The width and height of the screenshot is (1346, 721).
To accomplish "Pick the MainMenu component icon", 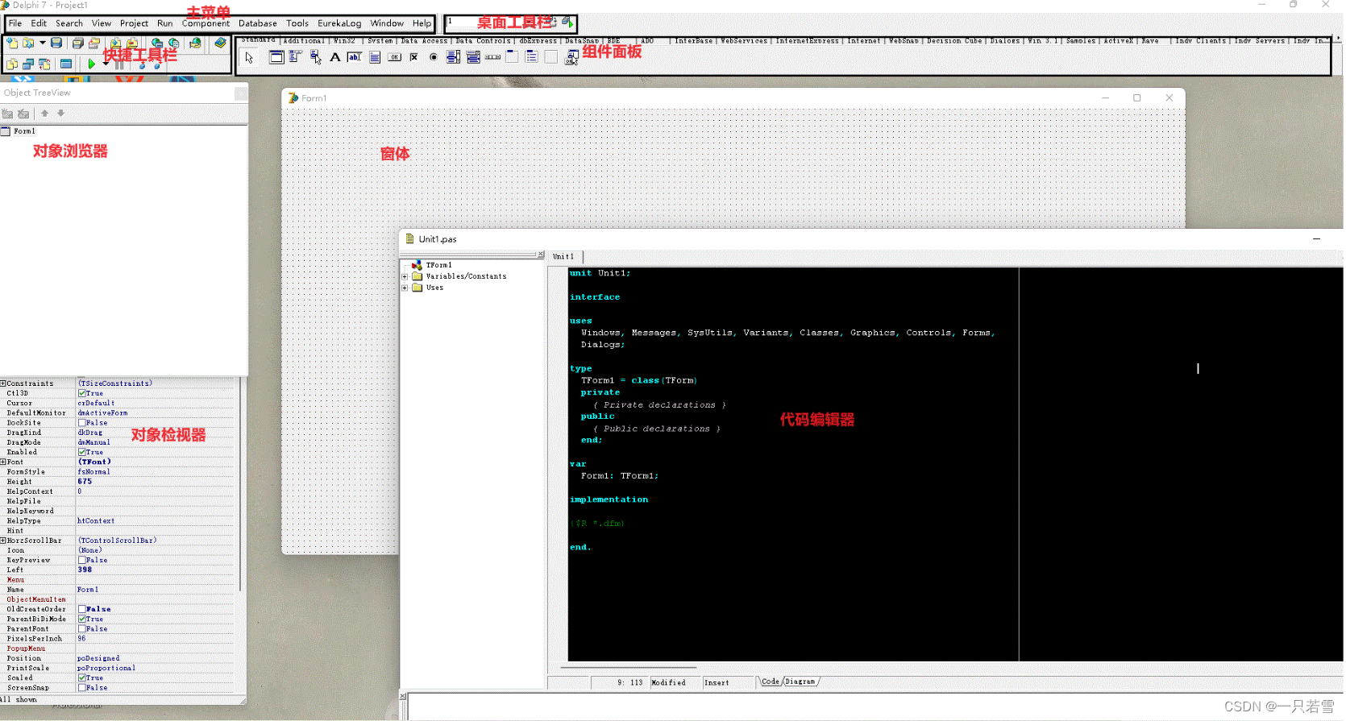I will (x=296, y=56).
